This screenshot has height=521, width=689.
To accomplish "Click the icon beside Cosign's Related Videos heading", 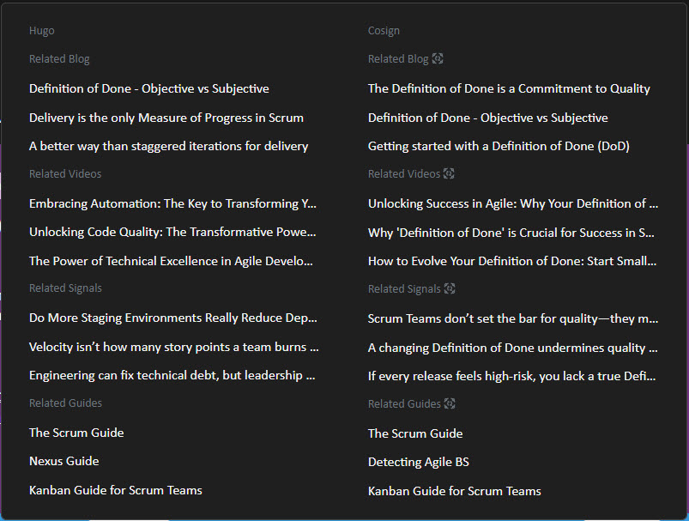I will click(449, 173).
